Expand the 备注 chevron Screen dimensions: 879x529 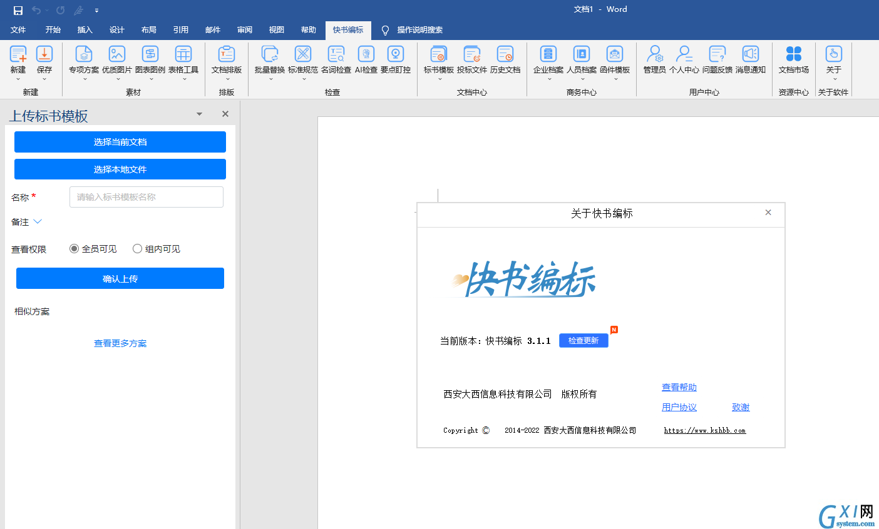[x=38, y=221]
